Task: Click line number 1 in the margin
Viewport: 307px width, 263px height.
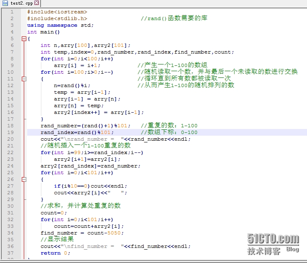Action: tap(12, 12)
